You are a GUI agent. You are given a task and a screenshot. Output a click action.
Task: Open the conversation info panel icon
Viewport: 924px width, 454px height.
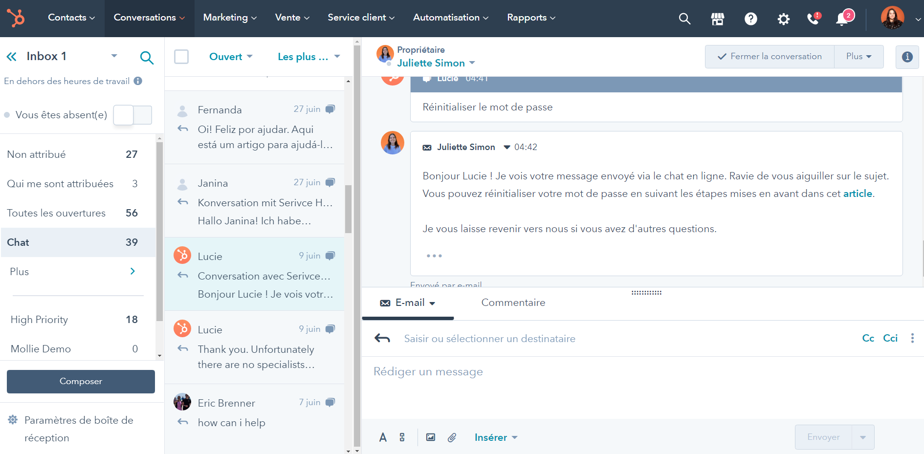click(x=907, y=57)
